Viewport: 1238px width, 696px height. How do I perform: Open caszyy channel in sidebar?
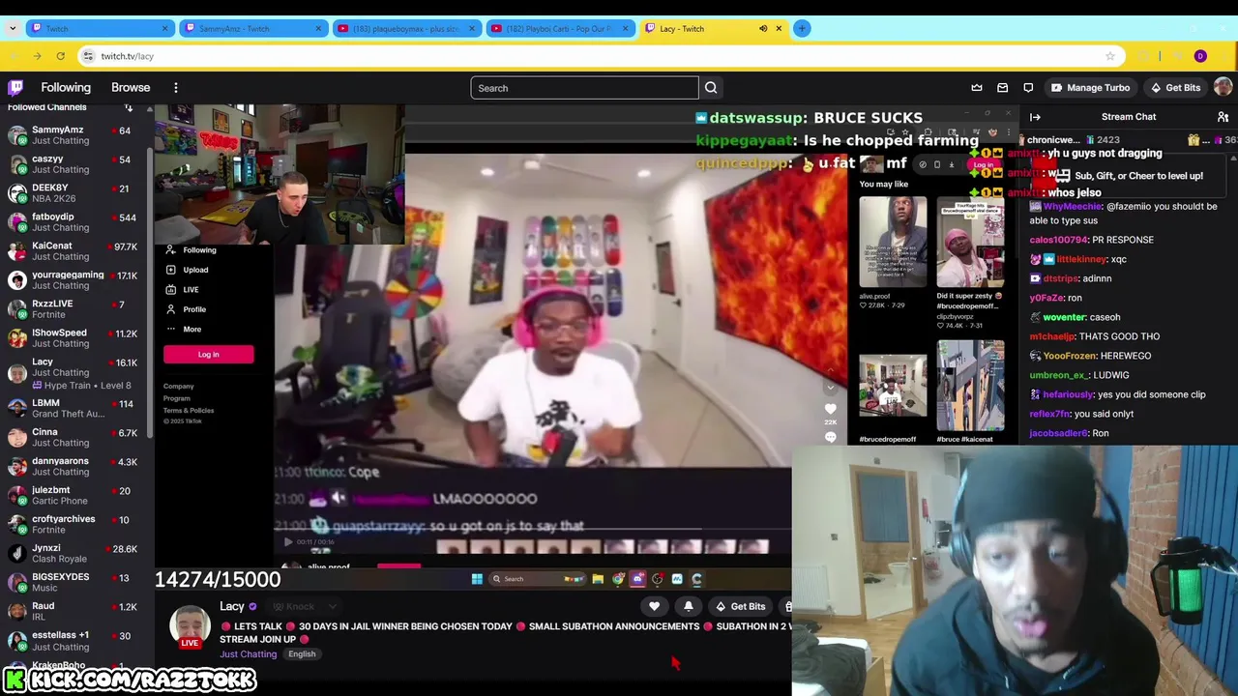point(75,164)
